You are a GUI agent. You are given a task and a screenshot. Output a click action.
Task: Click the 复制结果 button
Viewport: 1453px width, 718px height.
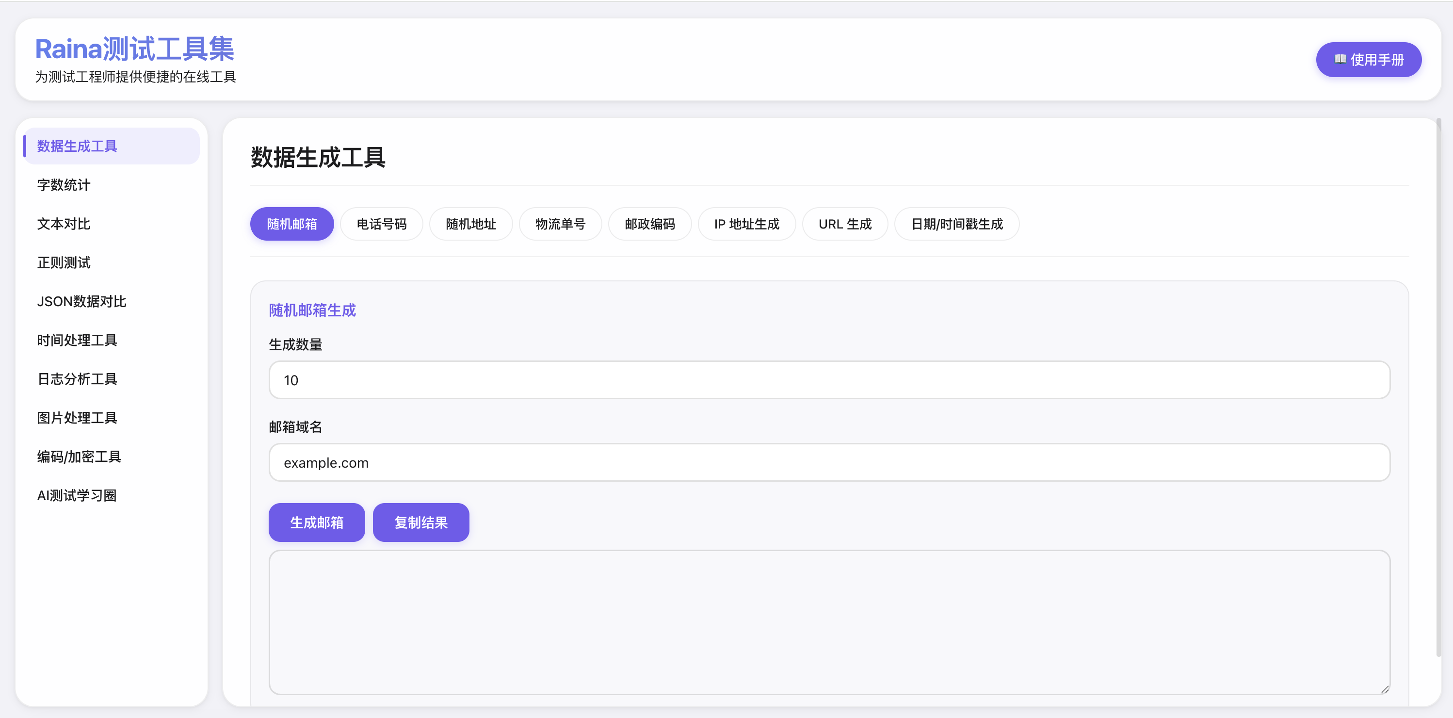tap(421, 522)
